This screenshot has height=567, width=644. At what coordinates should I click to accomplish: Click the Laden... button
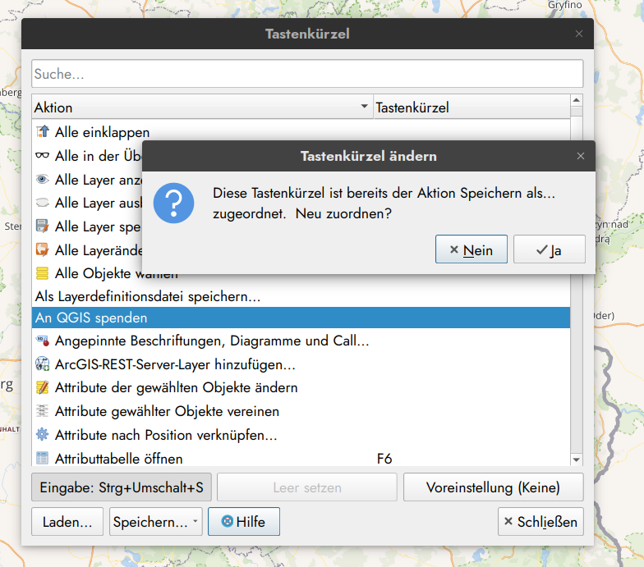point(67,522)
